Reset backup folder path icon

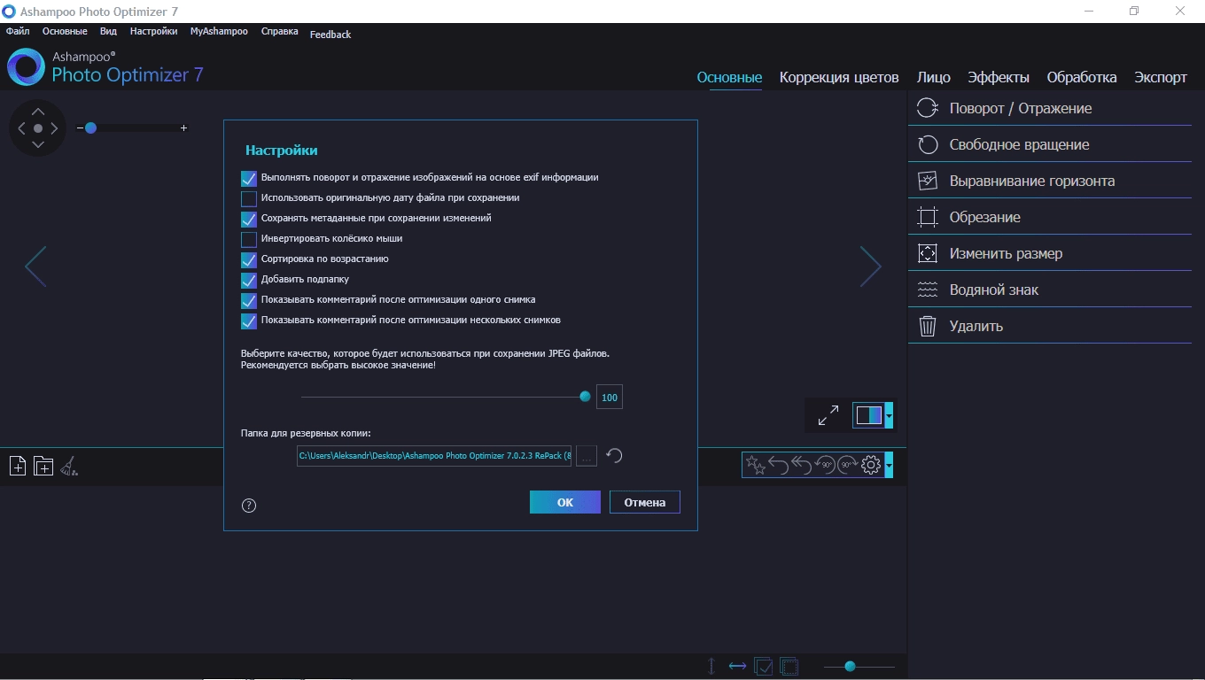click(x=615, y=456)
